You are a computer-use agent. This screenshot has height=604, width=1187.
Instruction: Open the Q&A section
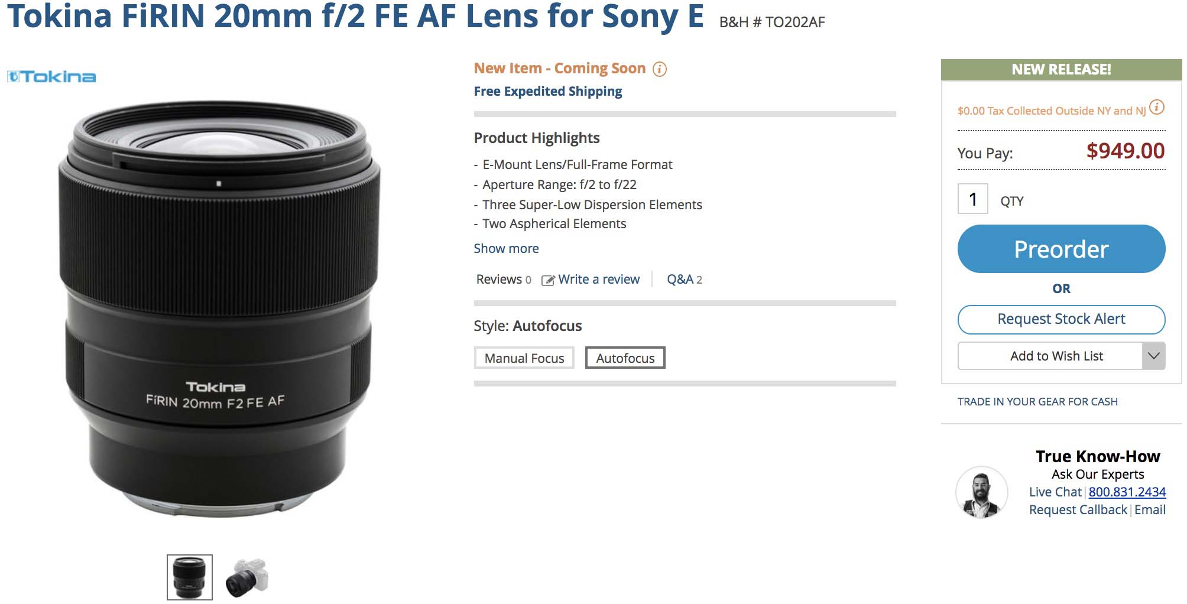(684, 280)
